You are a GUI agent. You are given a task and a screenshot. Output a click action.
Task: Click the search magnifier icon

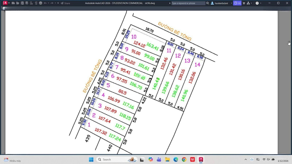(208, 3)
